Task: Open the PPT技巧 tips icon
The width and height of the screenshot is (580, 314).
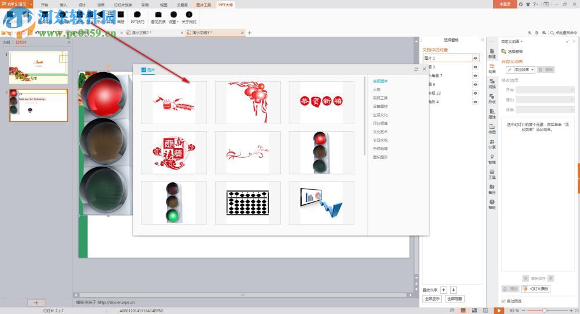Action: [137, 17]
